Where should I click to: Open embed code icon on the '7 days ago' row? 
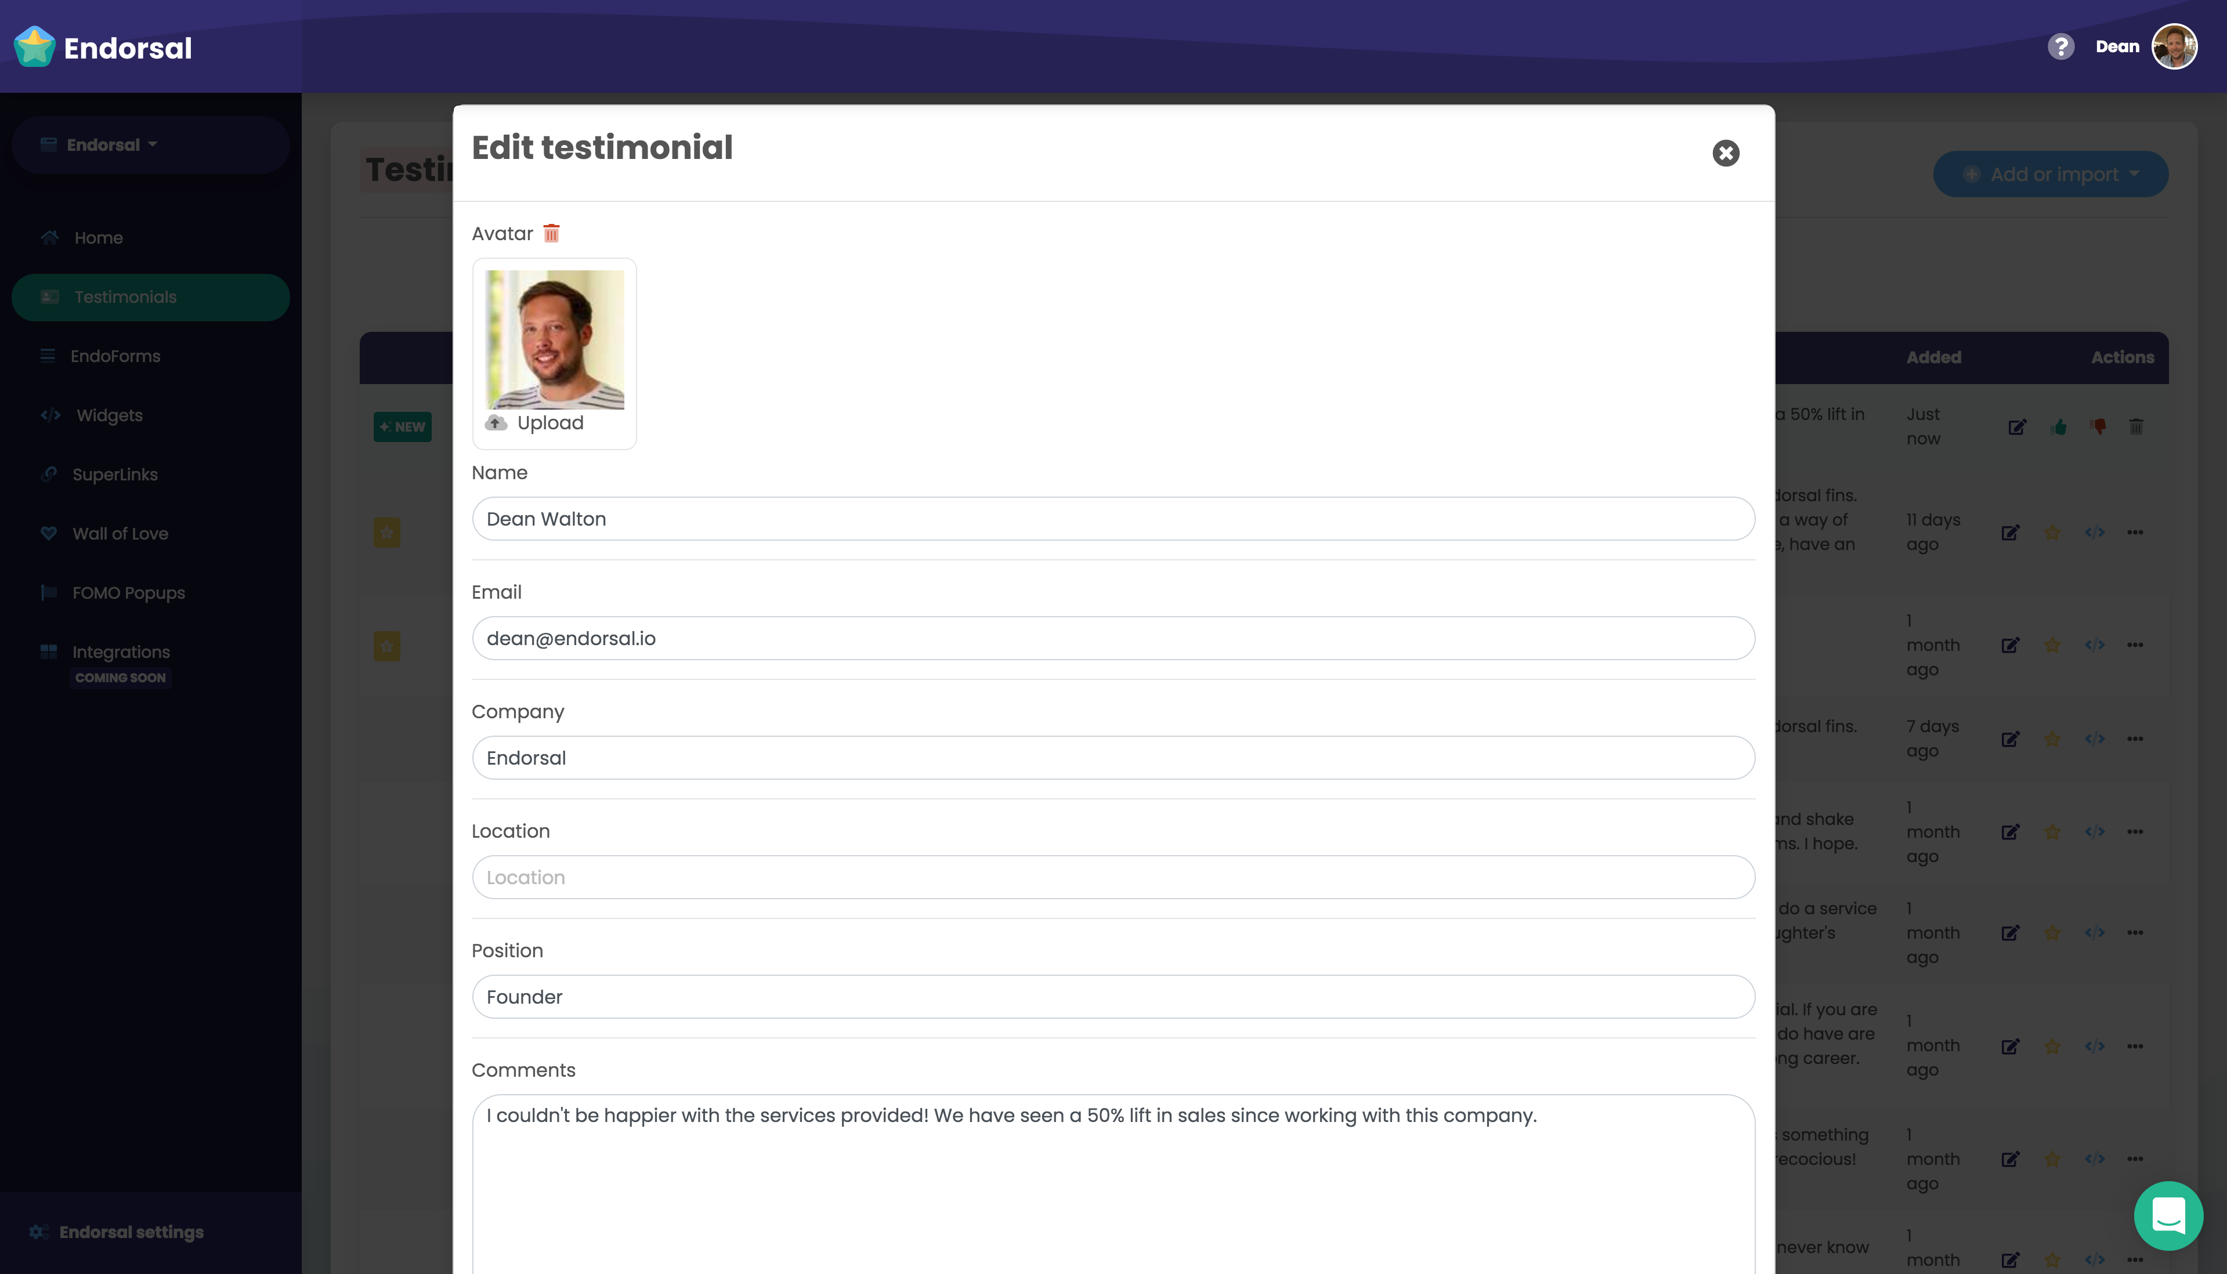2095,739
